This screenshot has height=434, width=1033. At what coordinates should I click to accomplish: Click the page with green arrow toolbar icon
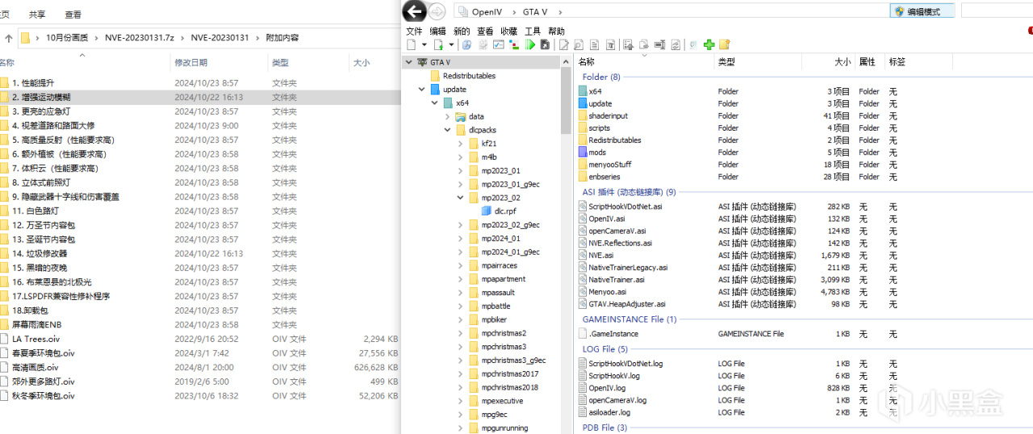(438, 45)
